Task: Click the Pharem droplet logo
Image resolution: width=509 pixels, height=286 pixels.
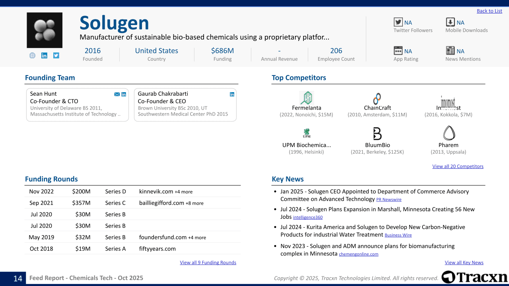Action: pos(449,133)
